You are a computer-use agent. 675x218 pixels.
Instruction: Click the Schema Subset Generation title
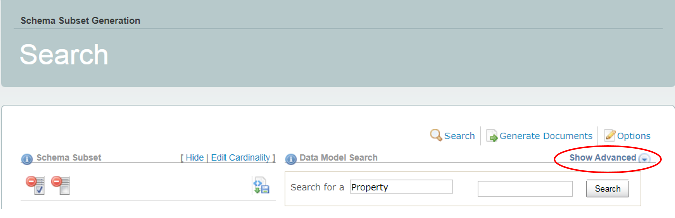[80, 21]
